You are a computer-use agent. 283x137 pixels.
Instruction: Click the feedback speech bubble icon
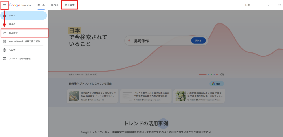tap(5, 59)
